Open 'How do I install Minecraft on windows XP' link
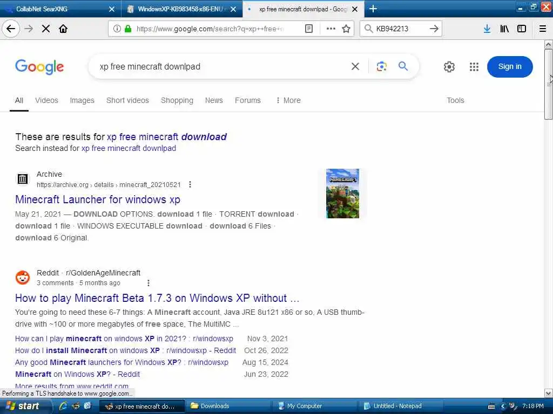Image resolution: width=553 pixels, height=414 pixels. click(125, 350)
